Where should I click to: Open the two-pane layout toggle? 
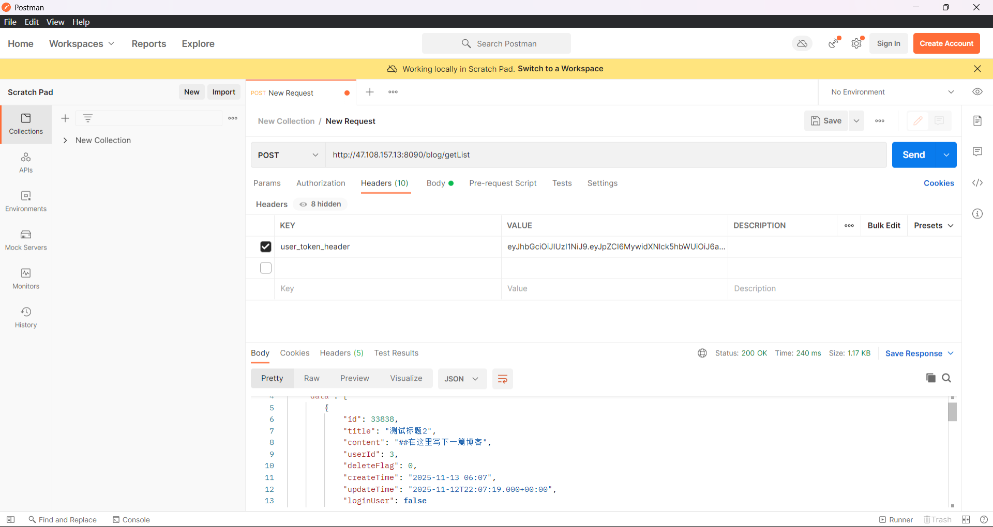click(x=966, y=520)
